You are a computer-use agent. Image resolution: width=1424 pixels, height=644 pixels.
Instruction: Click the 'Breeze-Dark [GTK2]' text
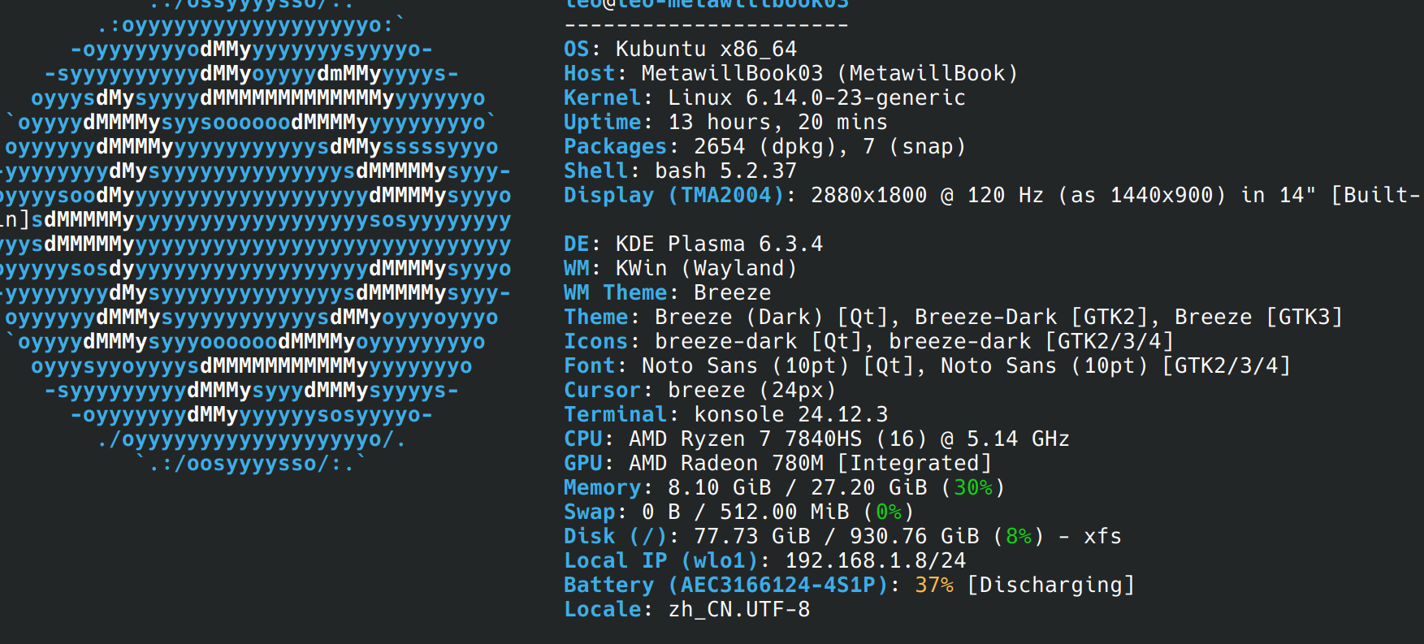click(1032, 317)
